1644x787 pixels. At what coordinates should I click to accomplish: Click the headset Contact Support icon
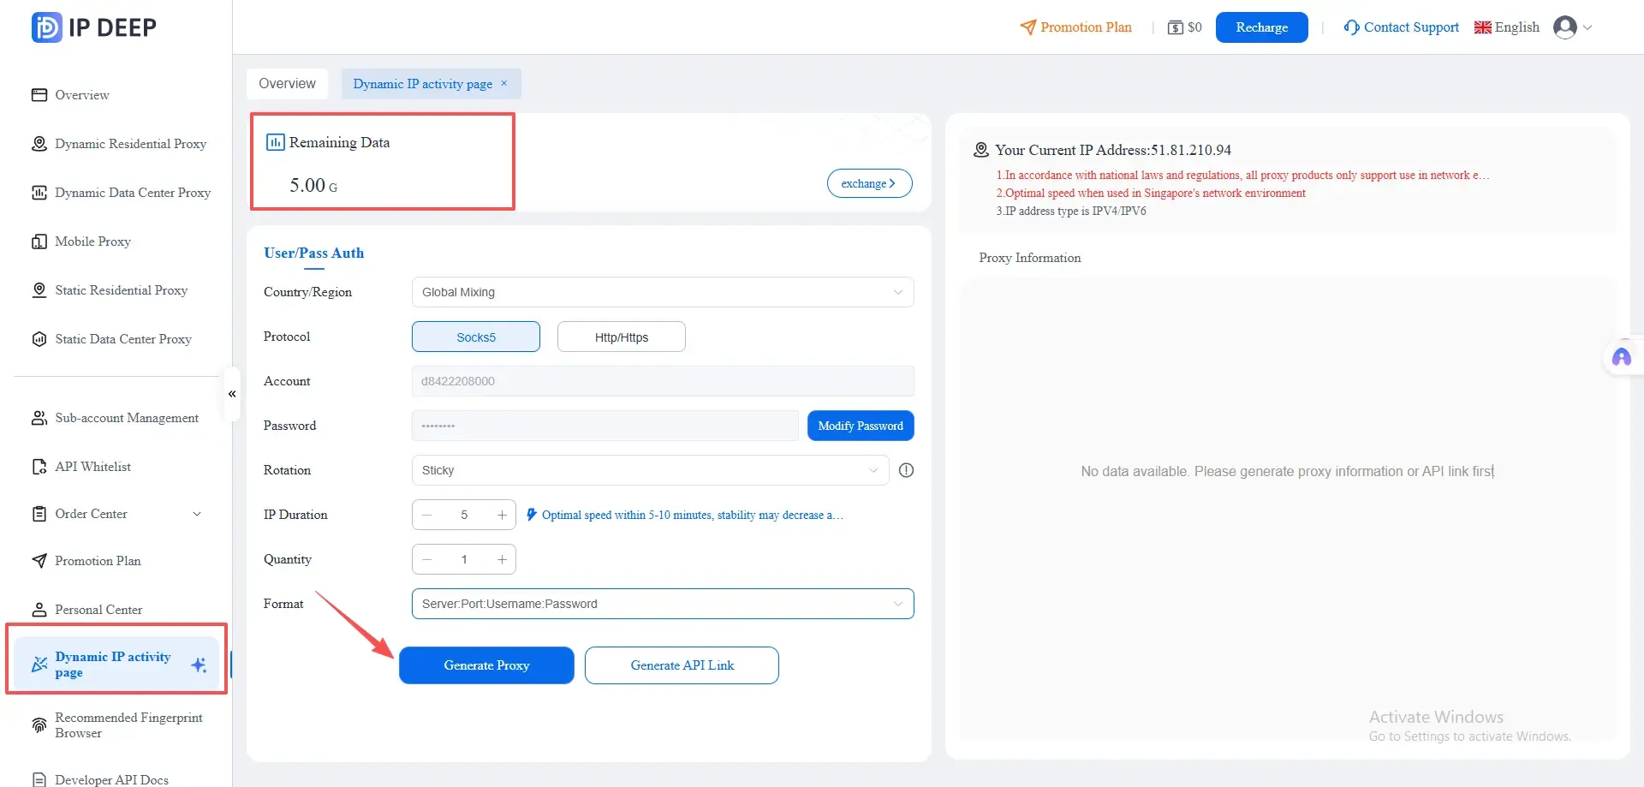pos(1351,27)
